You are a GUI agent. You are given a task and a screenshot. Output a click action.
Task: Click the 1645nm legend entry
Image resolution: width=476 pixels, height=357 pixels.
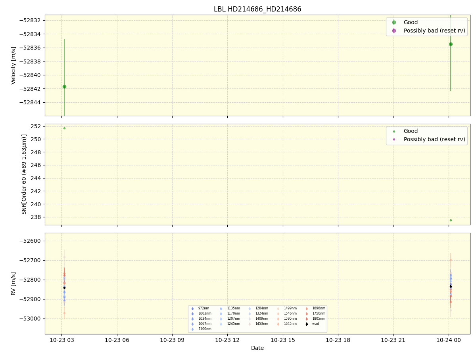[x=286, y=324]
